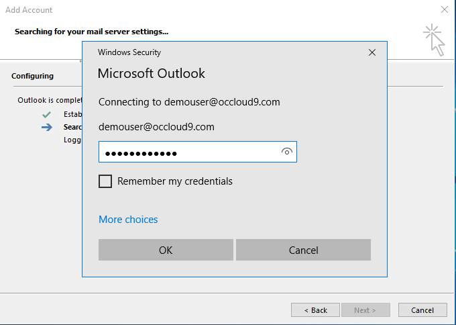Screen dimensions: 456x325
Task: Click the Windows Security title text
Action: click(129, 52)
